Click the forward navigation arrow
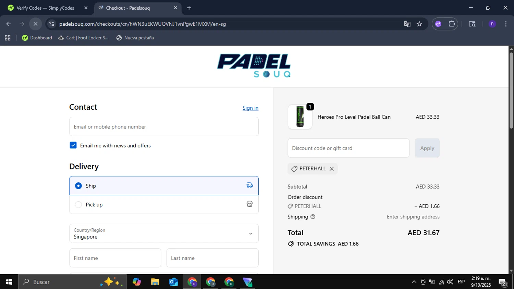514x289 pixels. 22,24
